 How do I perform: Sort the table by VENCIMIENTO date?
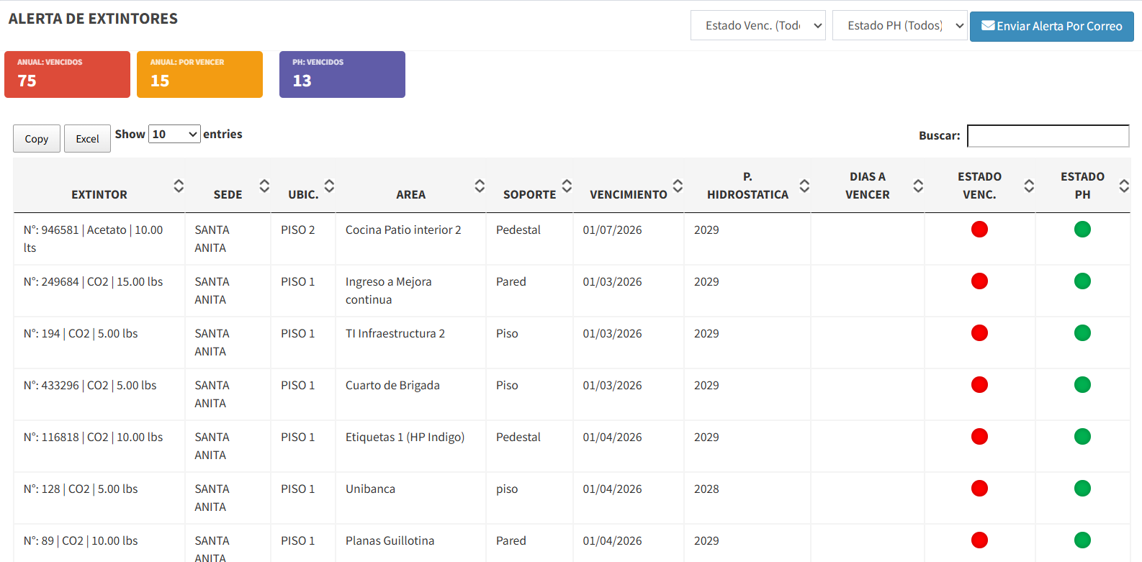coord(629,186)
